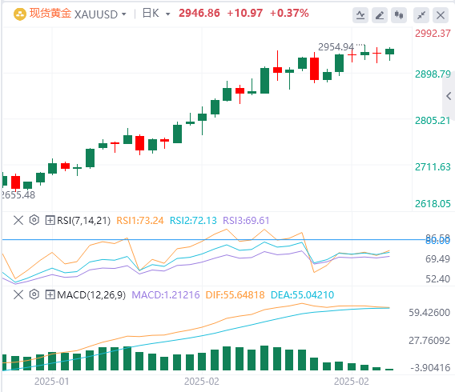Viewport: 455px width, 392px height.
Task: Click the 52.40 RSI axis label
Action: 437,278
